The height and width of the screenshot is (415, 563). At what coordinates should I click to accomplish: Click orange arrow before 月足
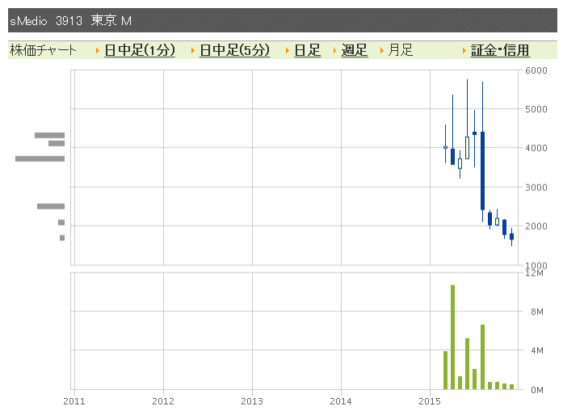tap(382, 51)
